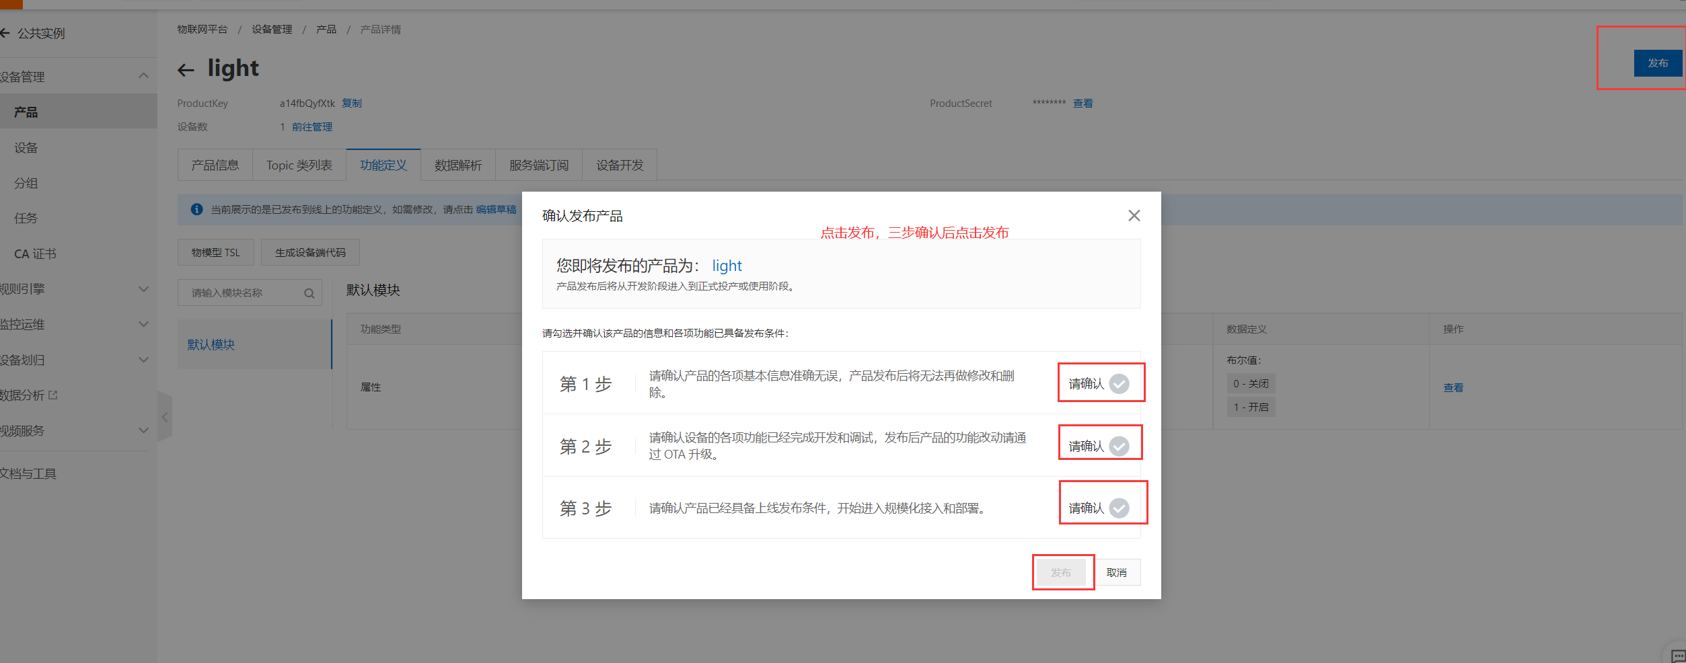
Task: Click the back arrow beside the "light" title
Action: [x=186, y=69]
